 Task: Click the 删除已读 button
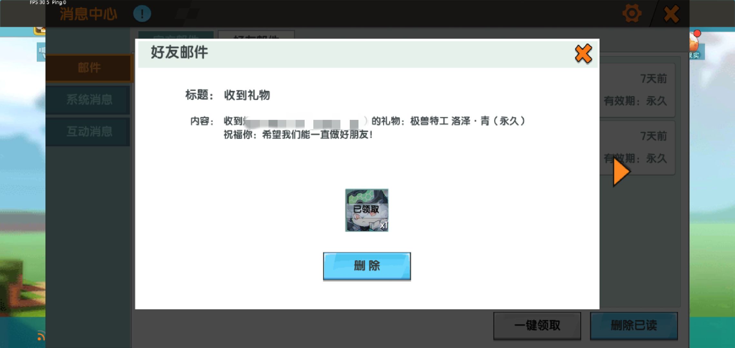(633, 325)
